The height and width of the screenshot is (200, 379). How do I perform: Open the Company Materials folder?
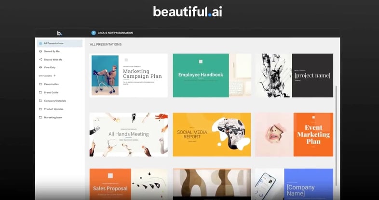point(54,101)
